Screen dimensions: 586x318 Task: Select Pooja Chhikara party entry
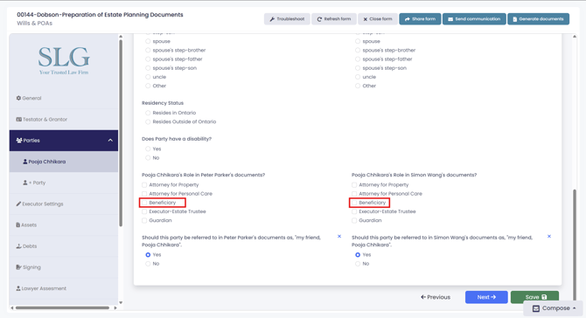click(x=64, y=162)
